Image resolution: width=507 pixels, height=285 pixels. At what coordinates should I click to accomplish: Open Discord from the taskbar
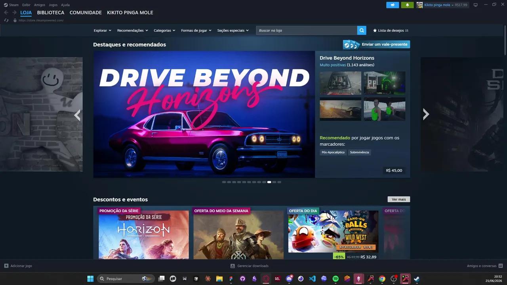click(289, 279)
